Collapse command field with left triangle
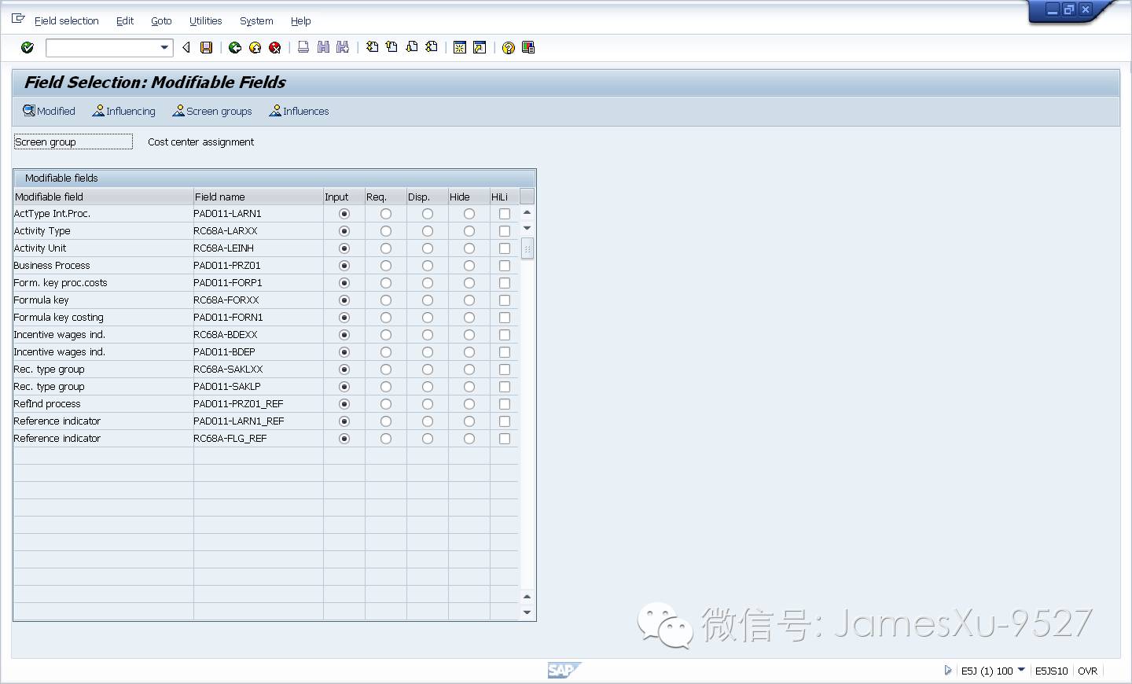 tap(186, 48)
